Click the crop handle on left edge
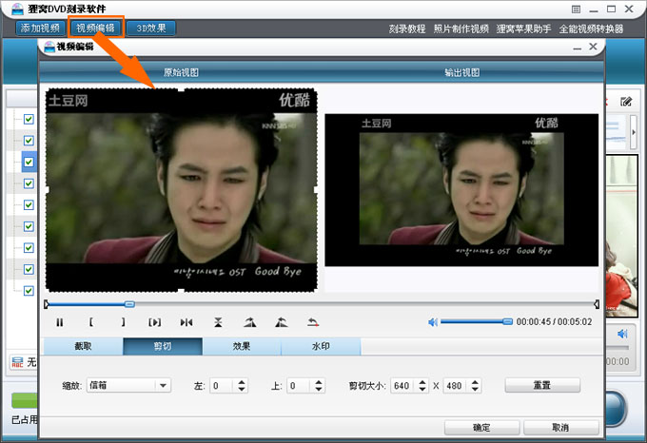Viewport: 647px width, 443px height. (47, 190)
